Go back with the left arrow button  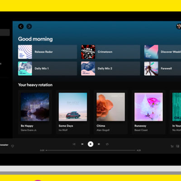tap(21, 26)
